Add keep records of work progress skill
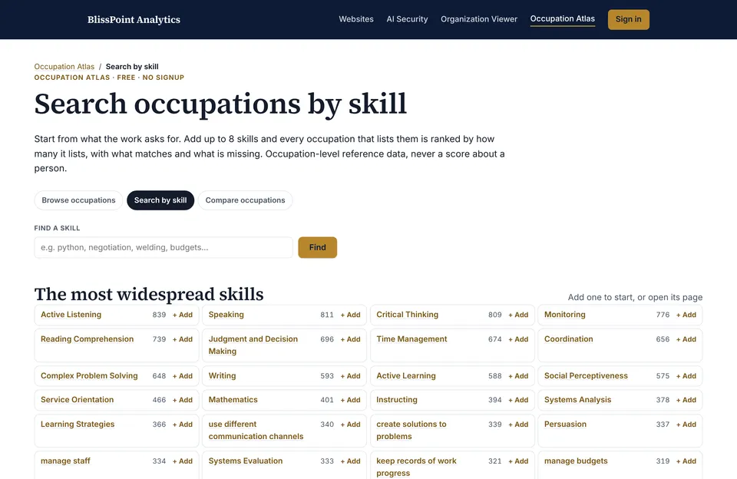The image size is (737, 479). pos(518,461)
